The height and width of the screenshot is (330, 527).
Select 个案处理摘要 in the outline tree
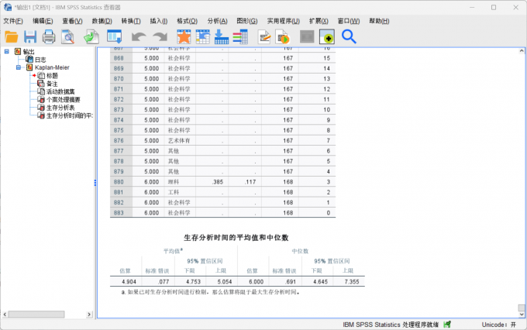[64, 100]
